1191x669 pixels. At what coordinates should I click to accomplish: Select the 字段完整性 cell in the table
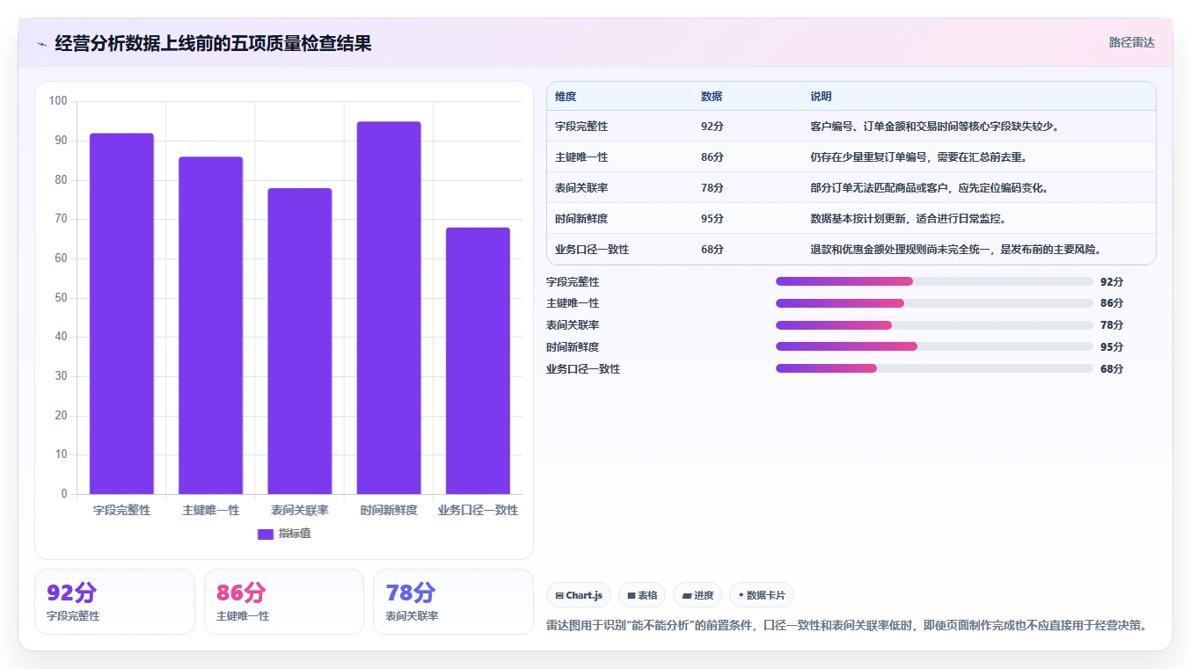(x=581, y=127)
